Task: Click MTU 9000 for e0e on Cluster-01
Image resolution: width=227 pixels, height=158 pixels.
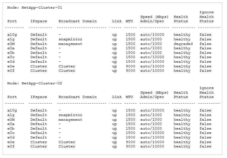Action: click(x=130, y=66)
